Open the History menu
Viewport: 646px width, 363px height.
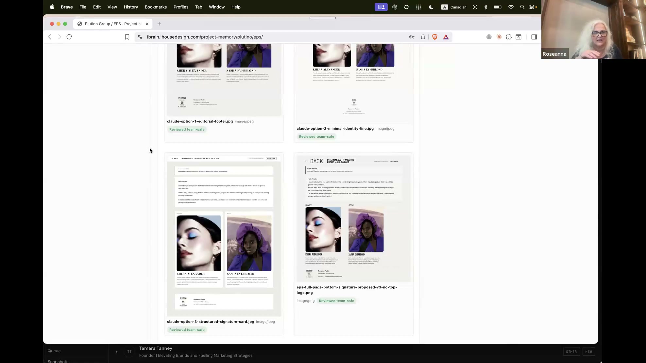click(x=131, y=7)
